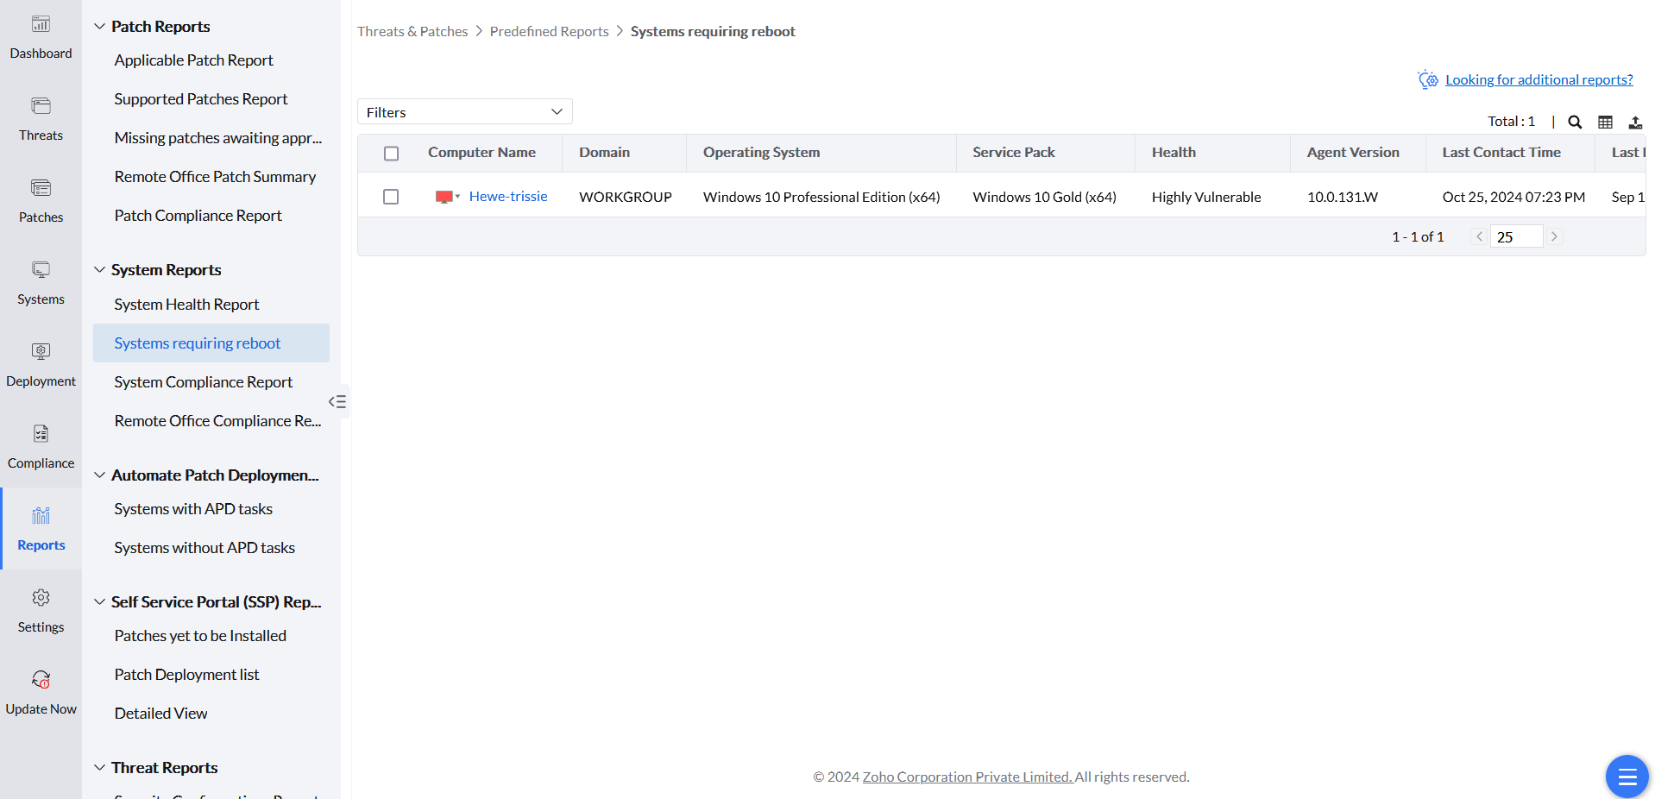
Task: Sort by Domain column header
Action: (x=604, y=153)
